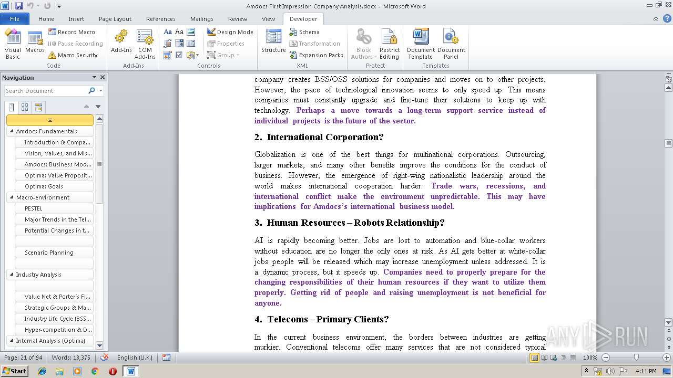673x378 pixels.
Task: Switch to the Page Layout tab
Action: [x=115, y=19]
